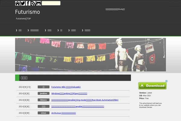Open the Facebook icon link
This screenshot has width=181, height=121.
[28, 3]
